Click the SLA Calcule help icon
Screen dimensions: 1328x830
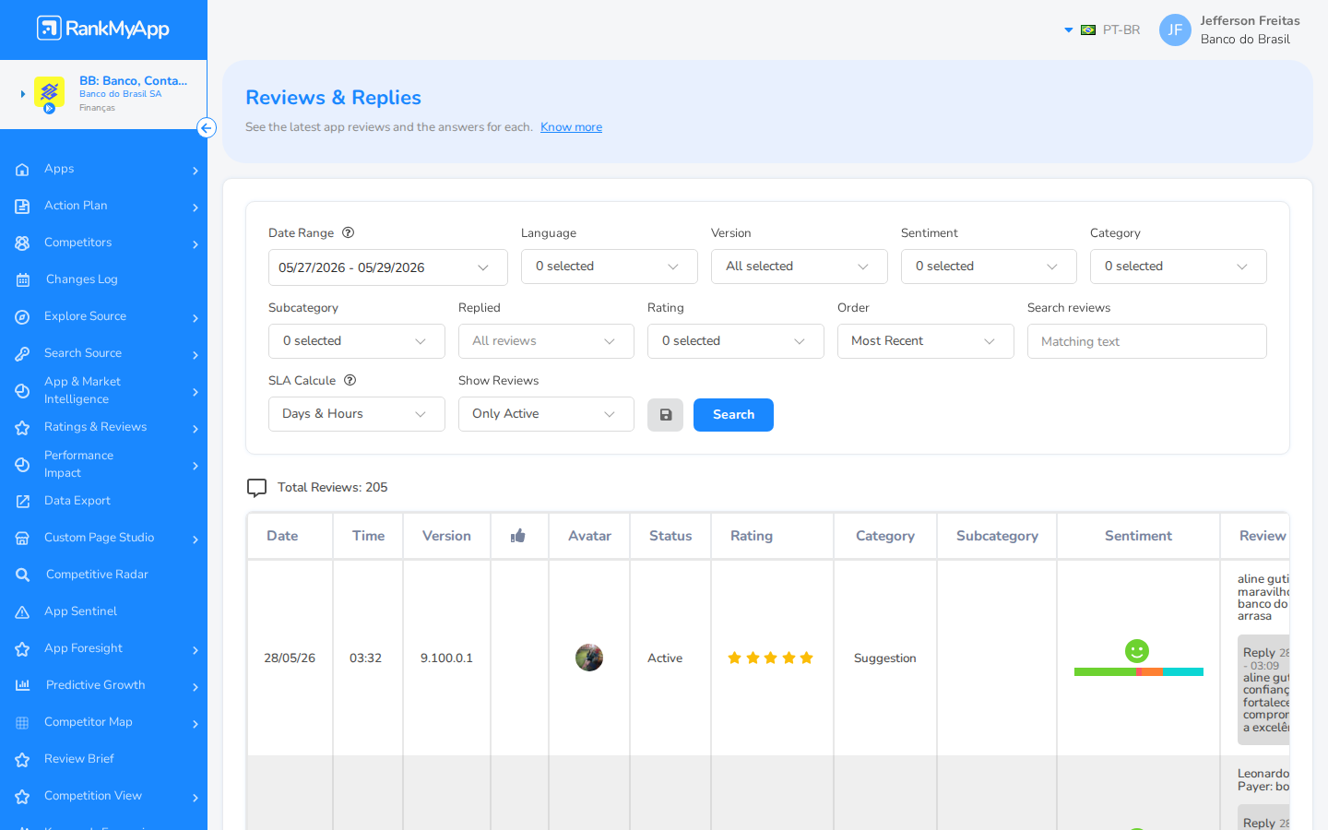[x=350, y=380]
